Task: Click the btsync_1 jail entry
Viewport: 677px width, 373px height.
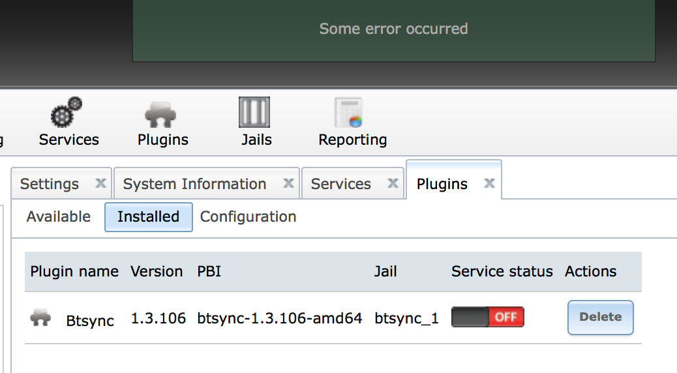Action: click(406, 318)
